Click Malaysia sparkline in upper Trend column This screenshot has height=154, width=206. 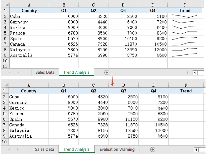click(x=185, y=49)
